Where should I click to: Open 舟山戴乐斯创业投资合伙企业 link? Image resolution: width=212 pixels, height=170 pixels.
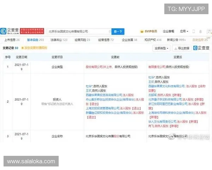(x=111, y=100)
